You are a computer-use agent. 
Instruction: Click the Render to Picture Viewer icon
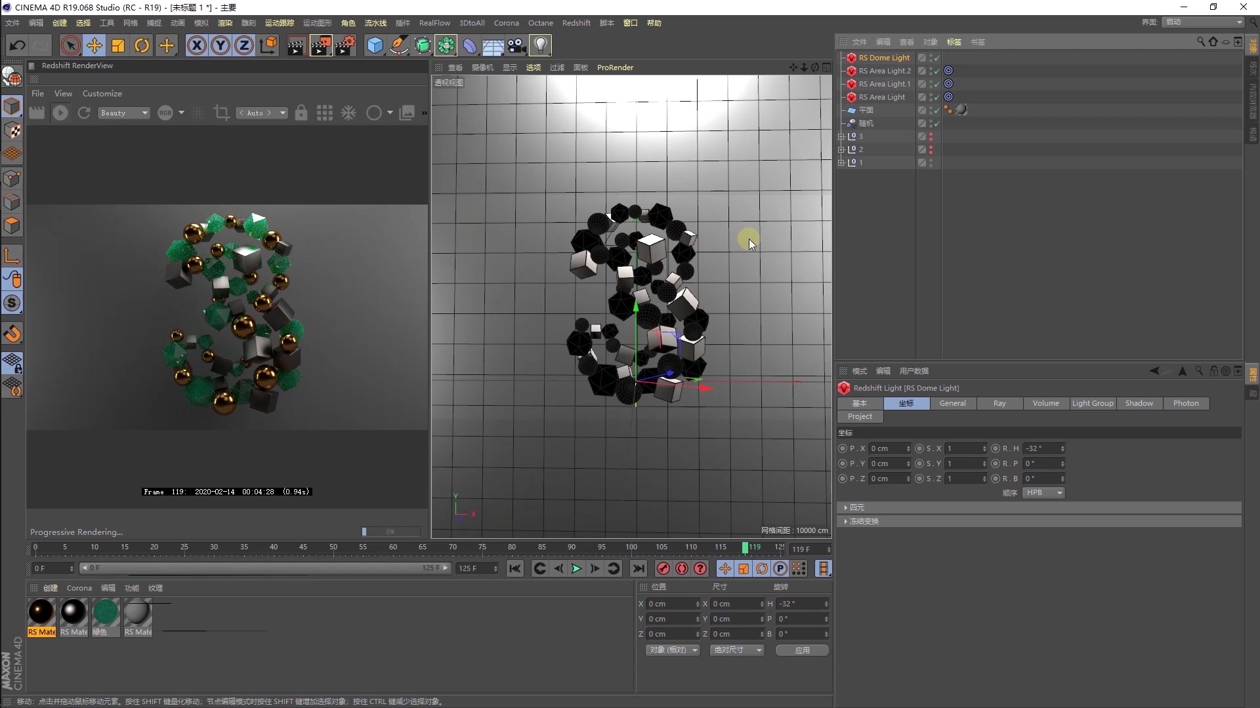321,45
